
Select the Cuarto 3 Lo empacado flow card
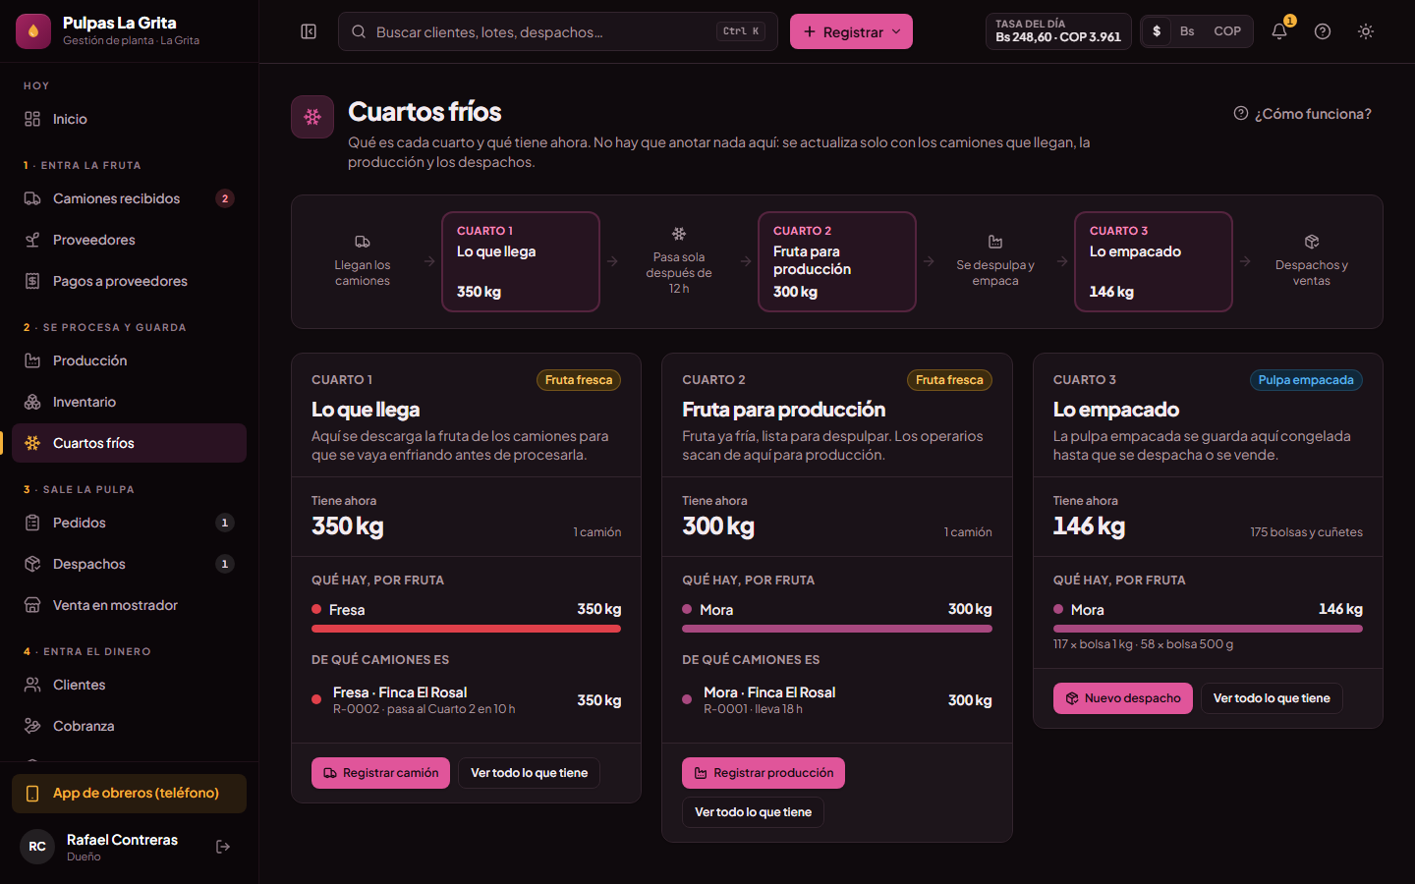point(1154,261)
